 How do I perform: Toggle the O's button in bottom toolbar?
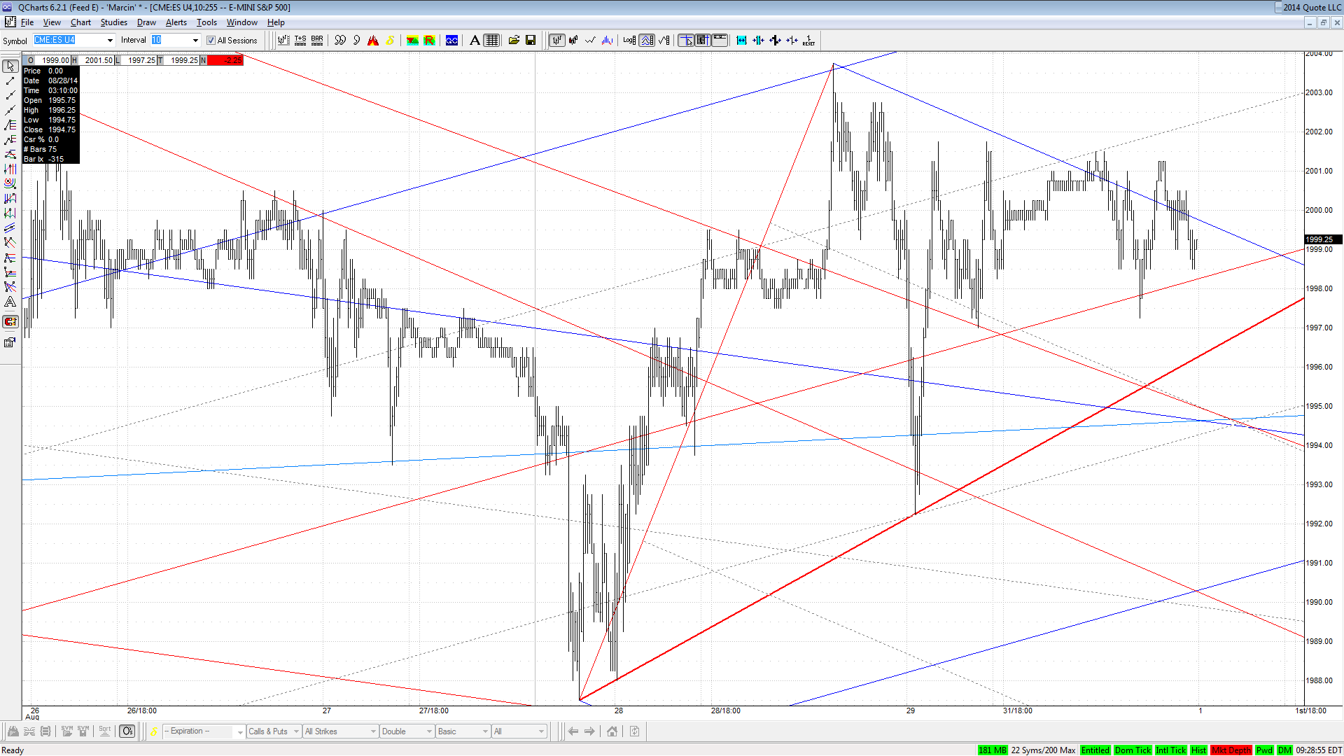click(x=127, y=731)
